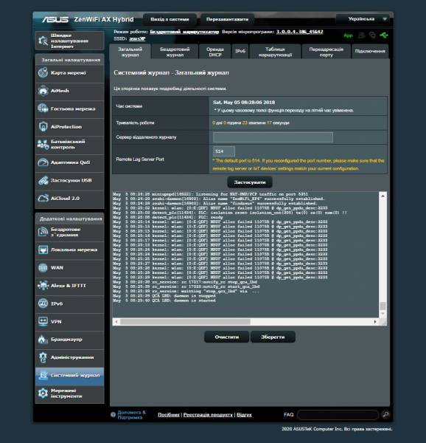Open Допомога & Підтримка link
This screenshot has width=426, height=443.
pyautogui.click(x=131, y=415)
